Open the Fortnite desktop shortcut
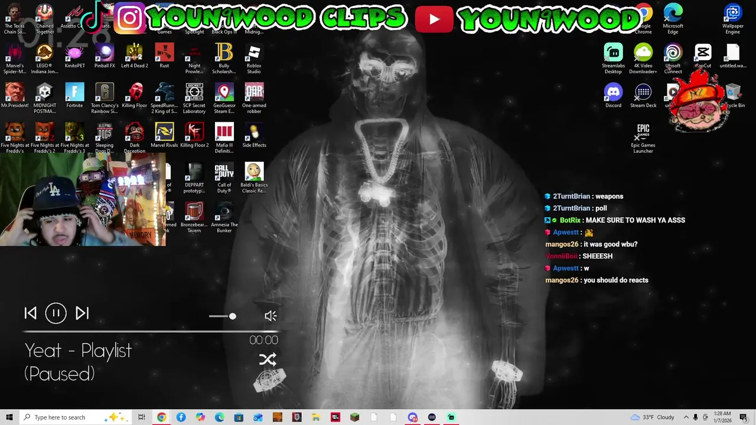The image size is (756, 425). tap(74, 96)
